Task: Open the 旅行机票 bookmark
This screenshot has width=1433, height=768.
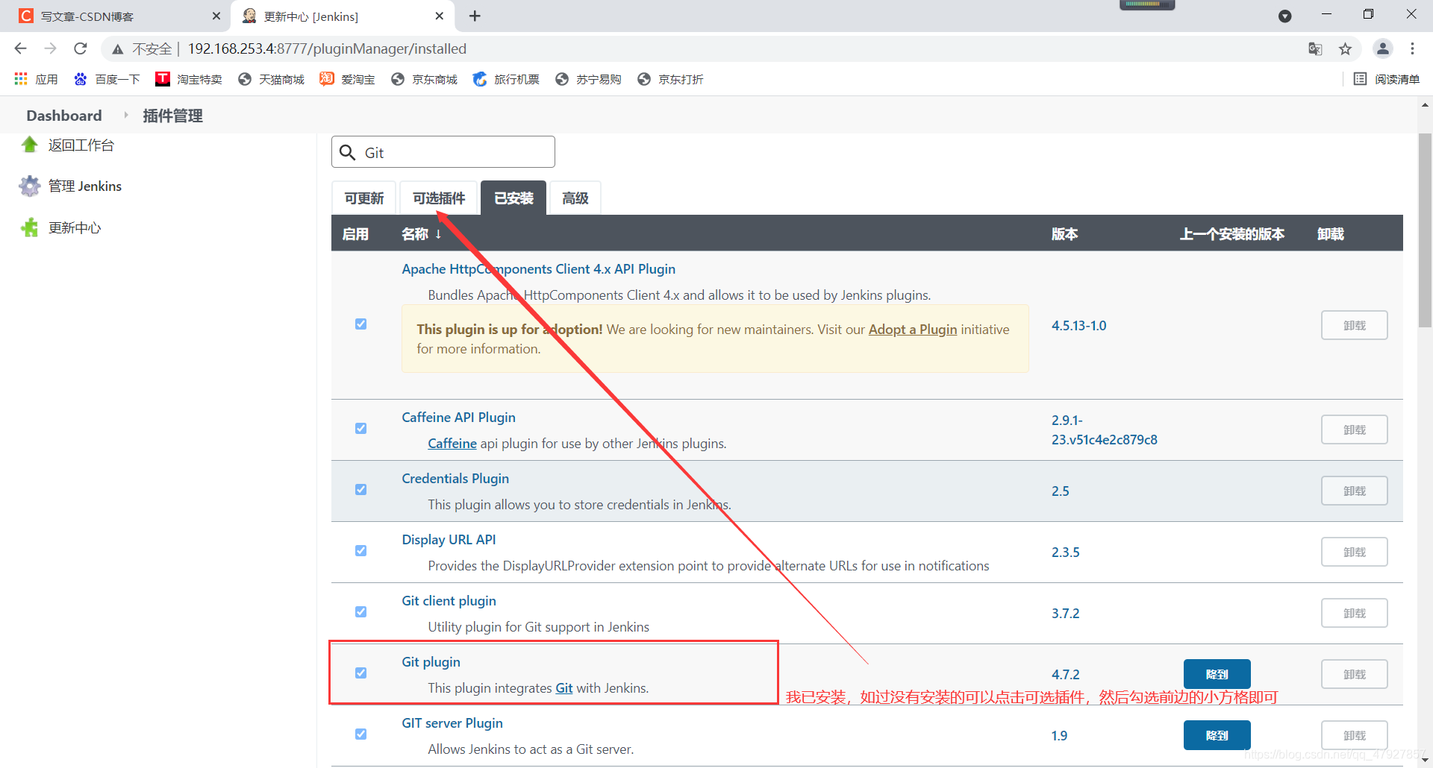Action: (506, 79)
